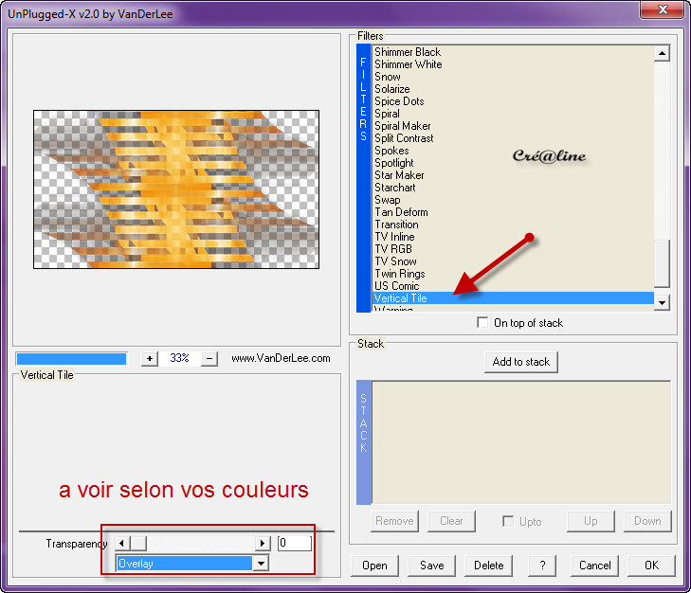The height and width of the screenshot is (593, 691).
Task: Click the zoom out minus button
Action: pyautogui.click(x=210, y=359)
